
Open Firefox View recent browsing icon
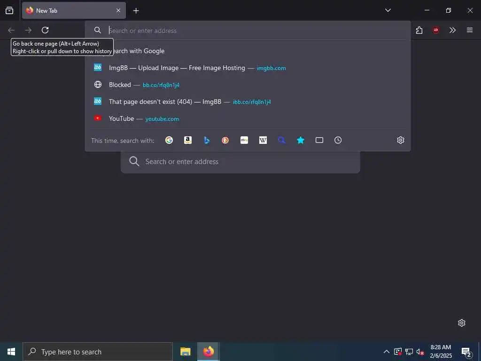tap(9, 10)
